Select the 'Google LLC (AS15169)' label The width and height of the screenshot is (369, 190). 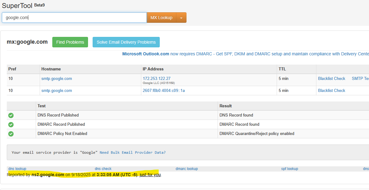tap(159, 83)
